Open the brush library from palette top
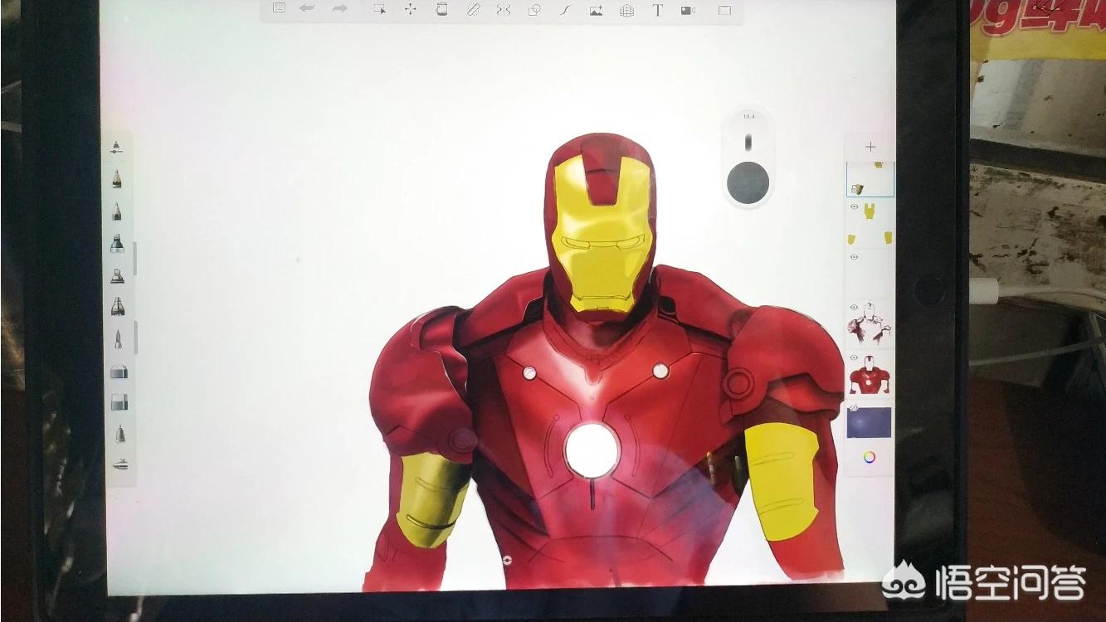The height and width of the screenshot is (622, 1106). coord(117,148)
